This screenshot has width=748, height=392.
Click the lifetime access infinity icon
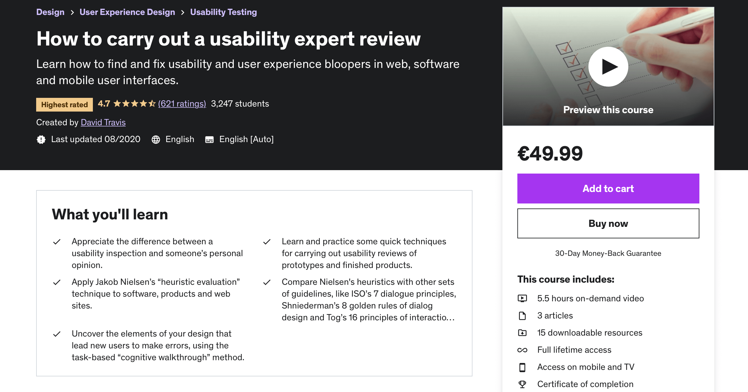coord(522,350)
